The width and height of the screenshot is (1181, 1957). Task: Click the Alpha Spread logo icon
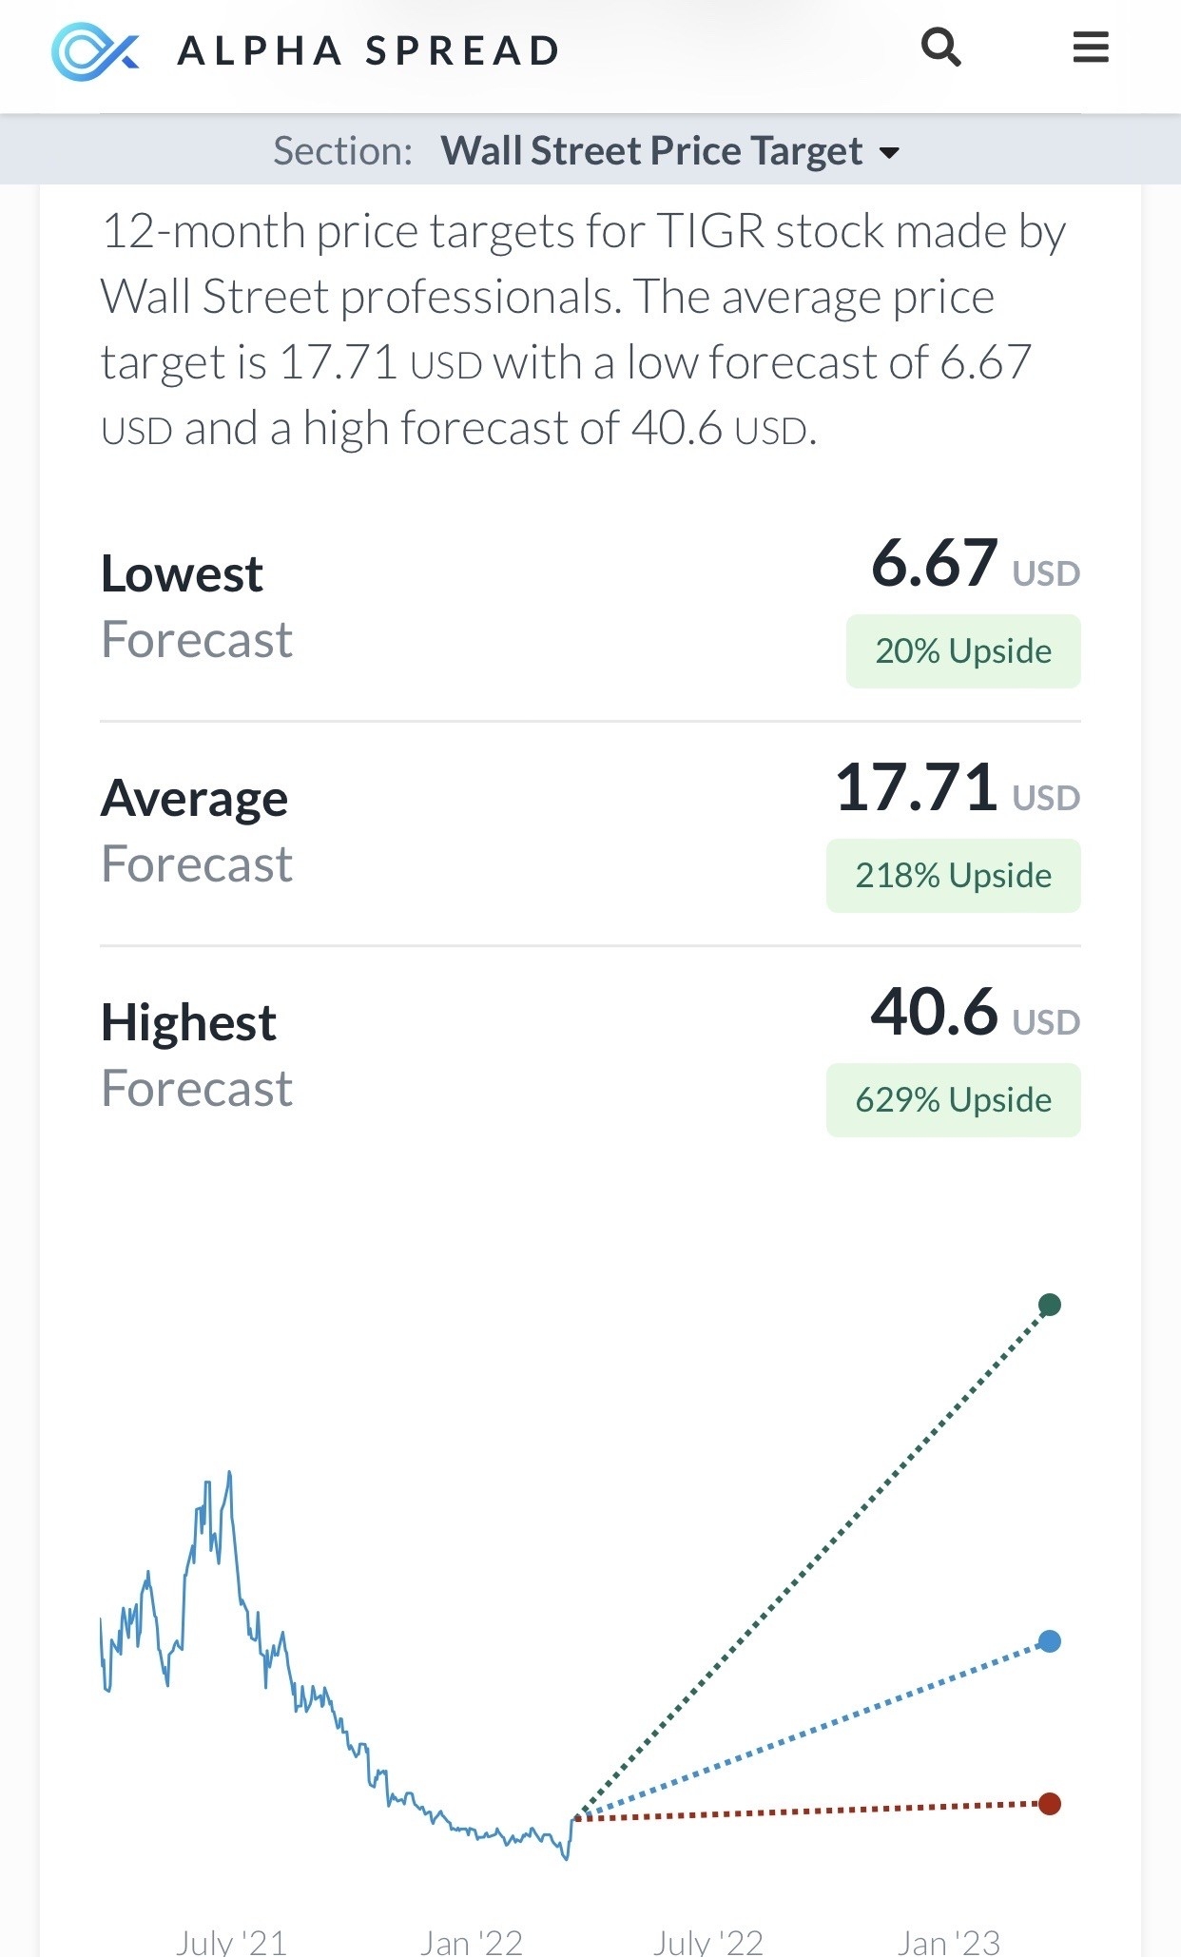pos(95,50)
